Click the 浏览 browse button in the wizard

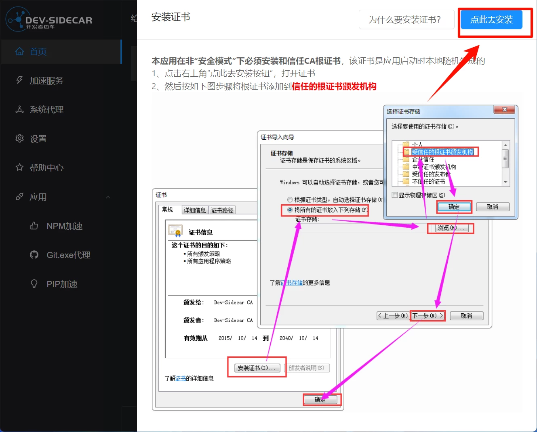pos(451,228)
